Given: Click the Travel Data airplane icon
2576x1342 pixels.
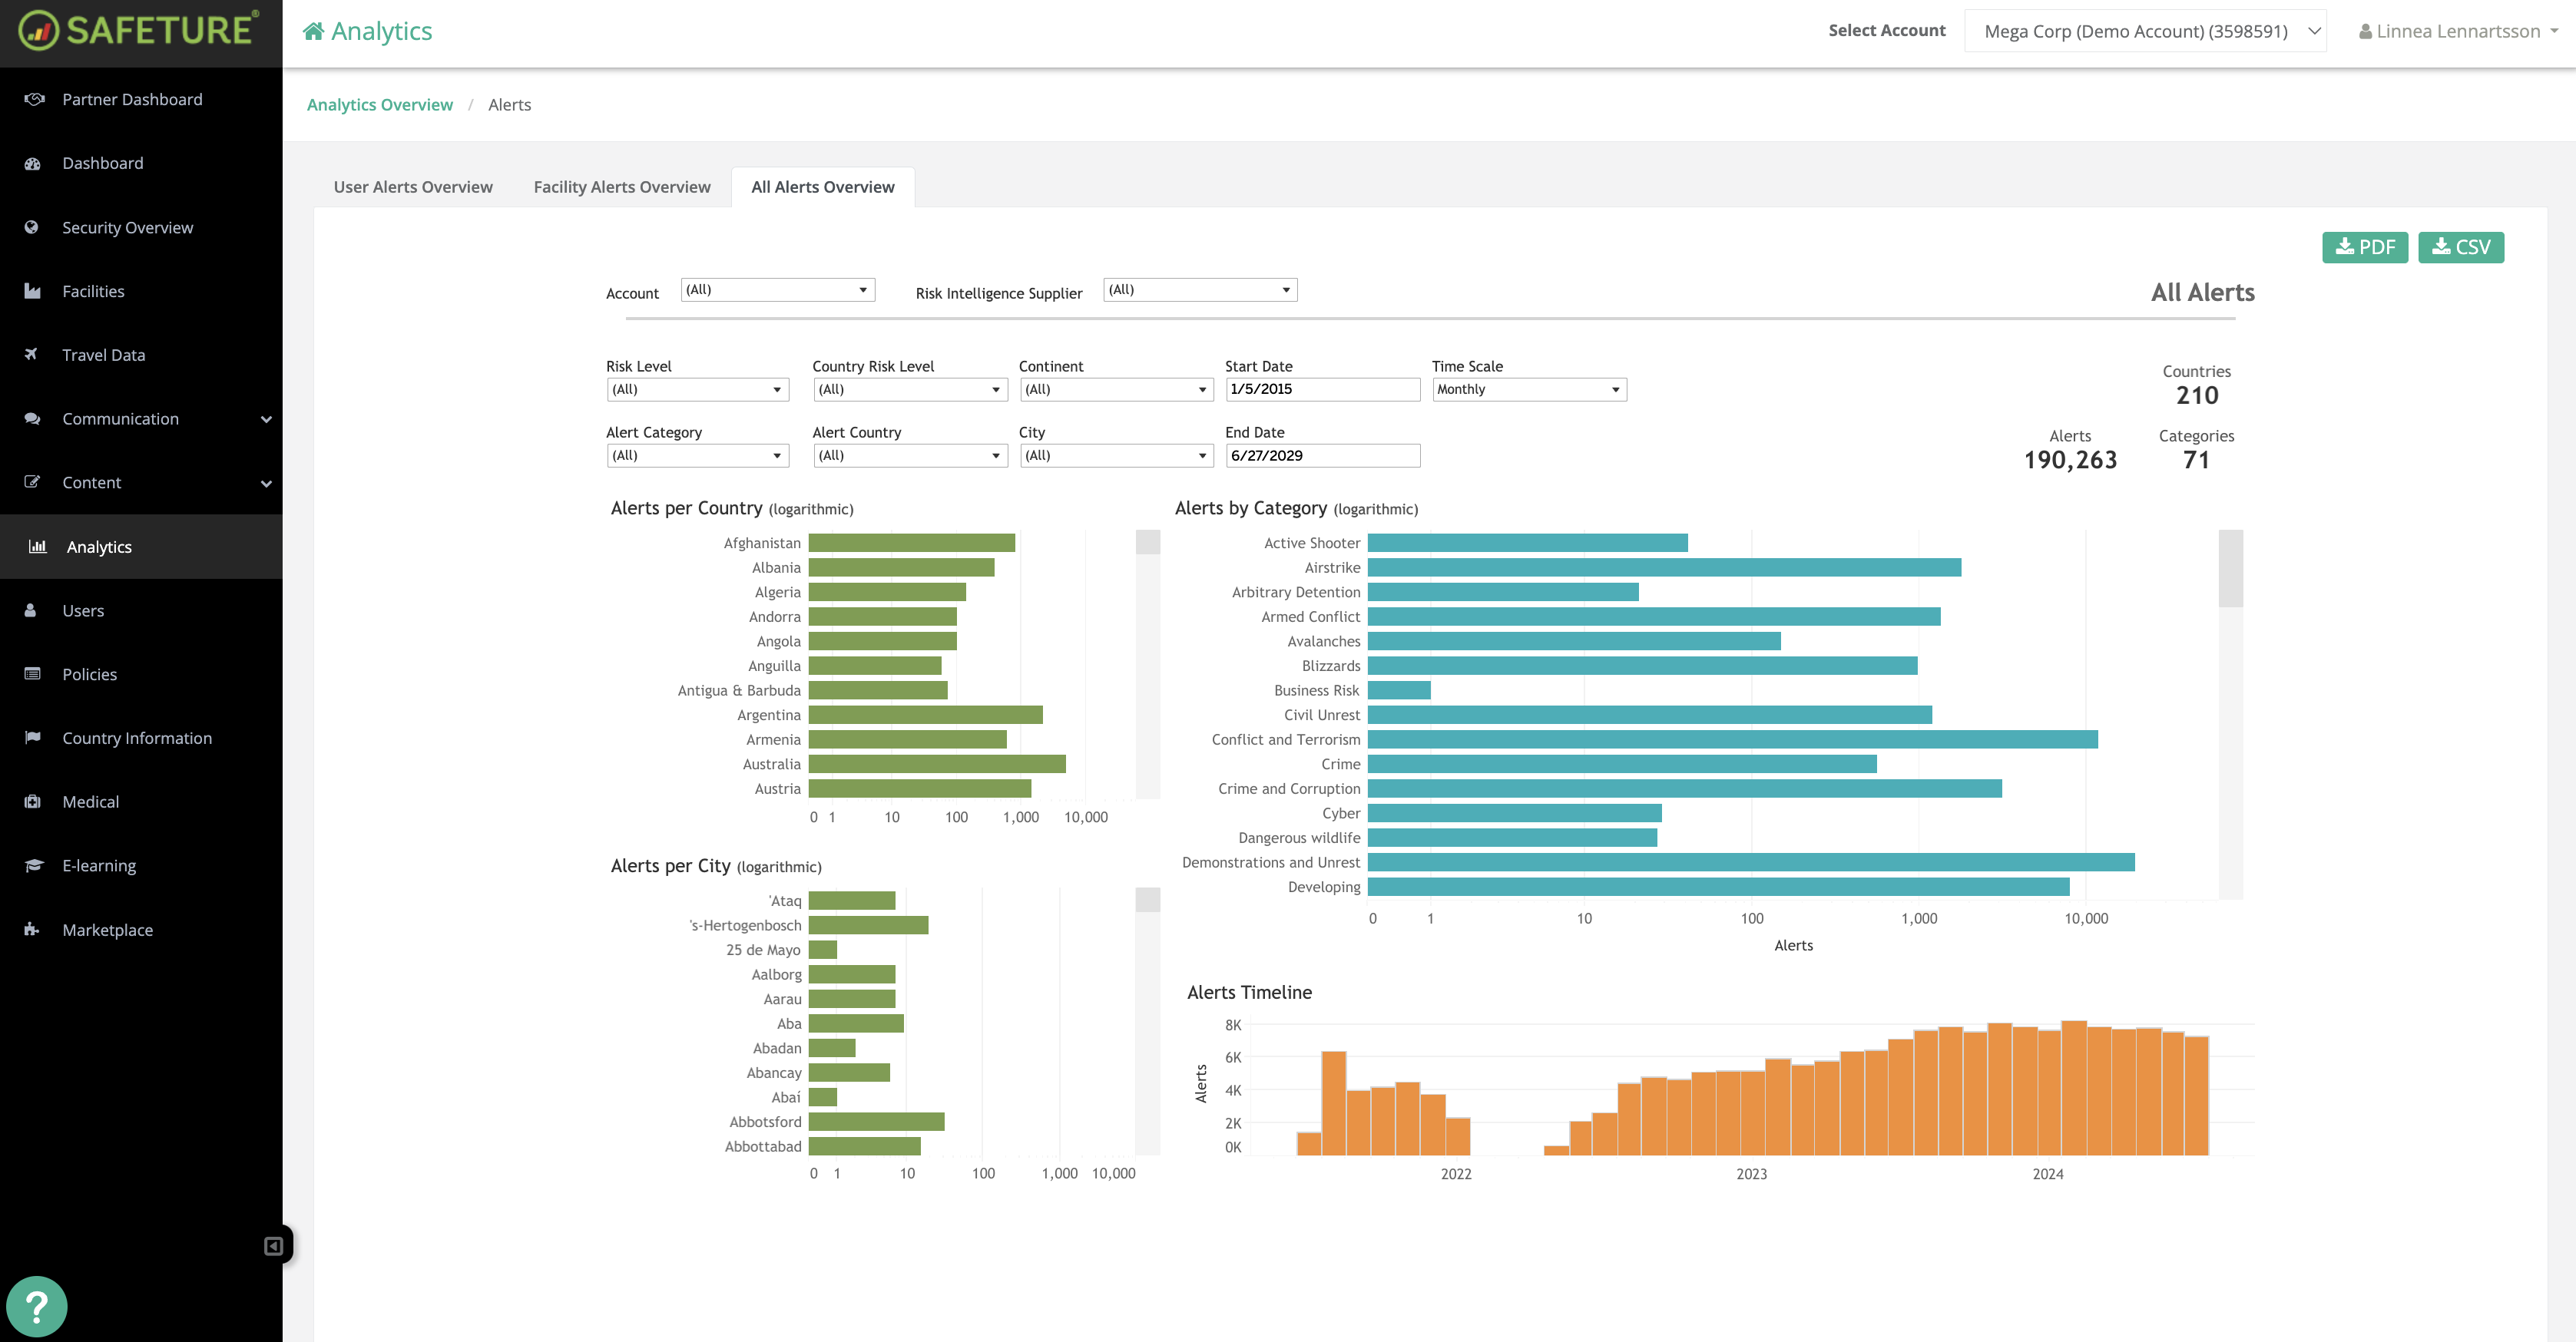Looking at the screenshot, I should tap(32, 354).
